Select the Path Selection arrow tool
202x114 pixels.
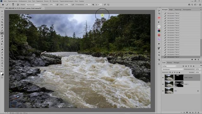tap(2, 58)
